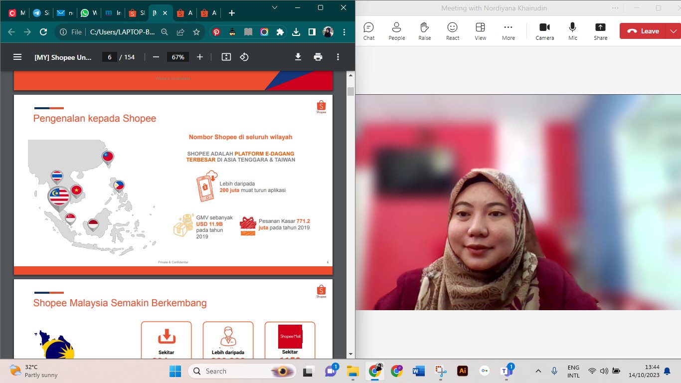The image size is (681, 383).
Task: Open Snipping Tool from the taskbar
Action: pos(441,371)
